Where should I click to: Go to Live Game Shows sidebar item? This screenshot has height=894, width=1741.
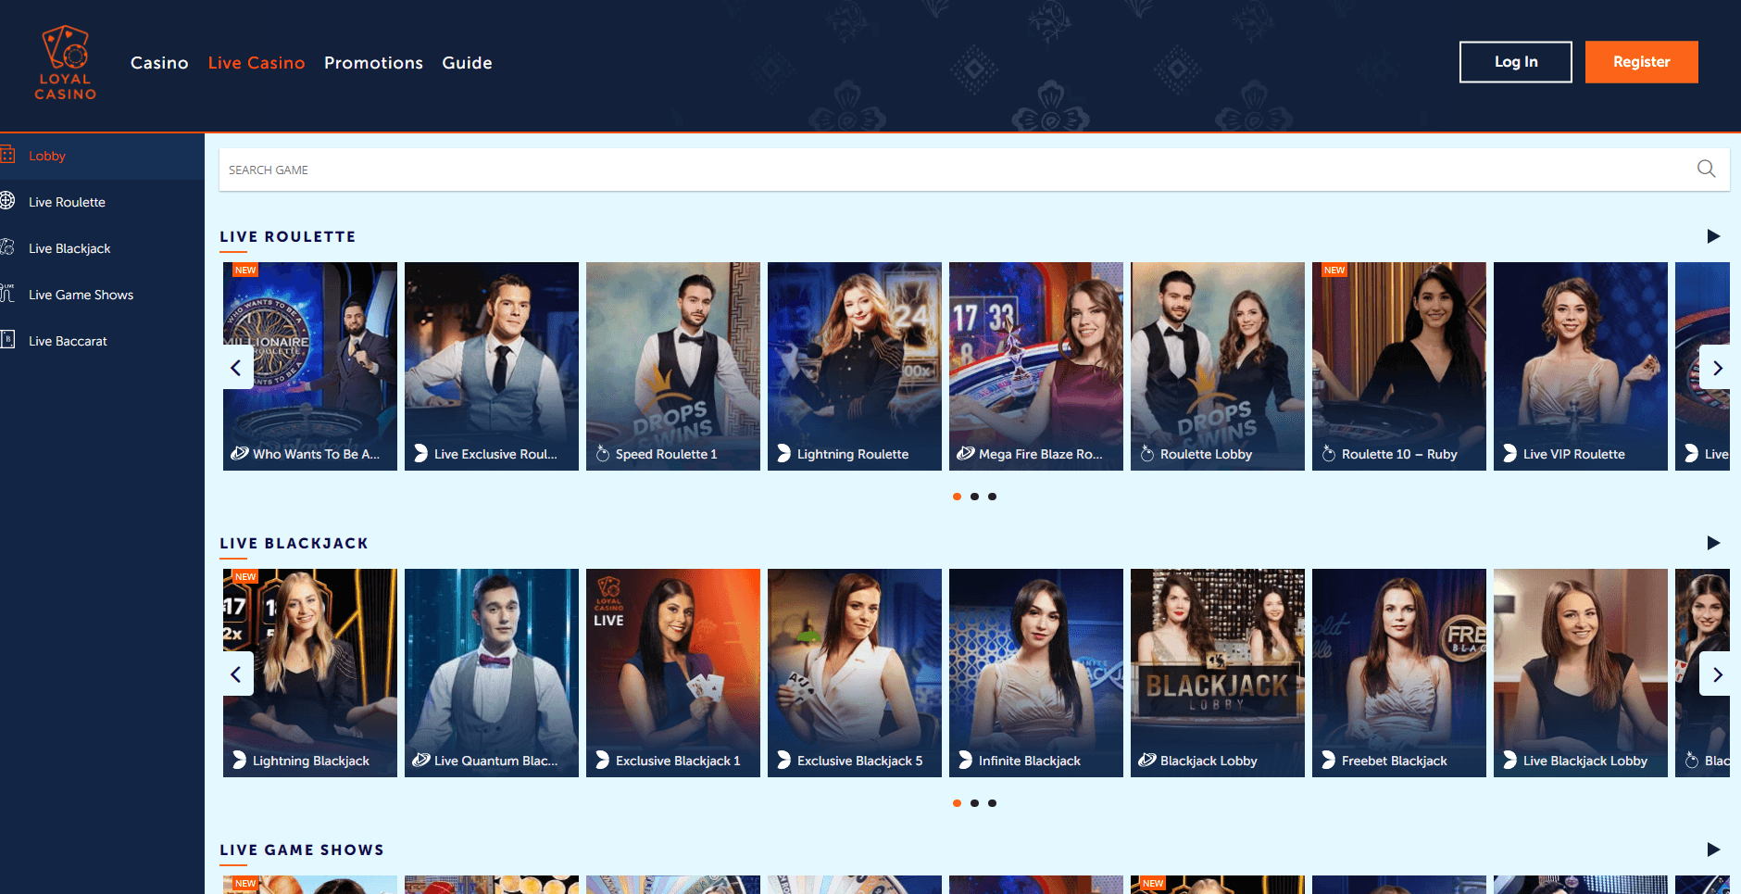(x=81, y=295)
